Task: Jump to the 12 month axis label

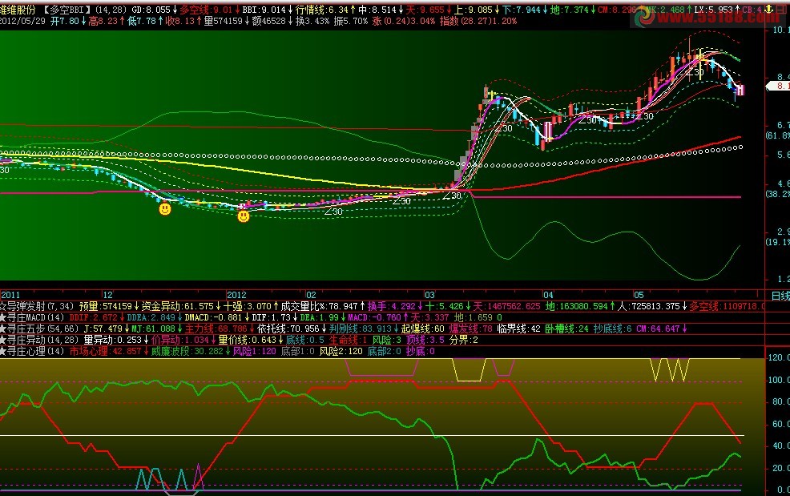Action: coord(108,295)
